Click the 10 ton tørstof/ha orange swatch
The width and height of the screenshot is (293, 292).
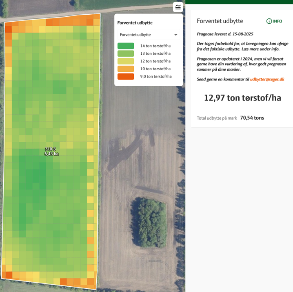pyautogui.click(x=126, y=69)
